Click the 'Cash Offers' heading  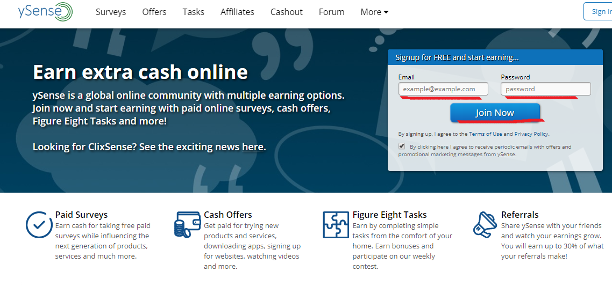(x=228, y=215)
